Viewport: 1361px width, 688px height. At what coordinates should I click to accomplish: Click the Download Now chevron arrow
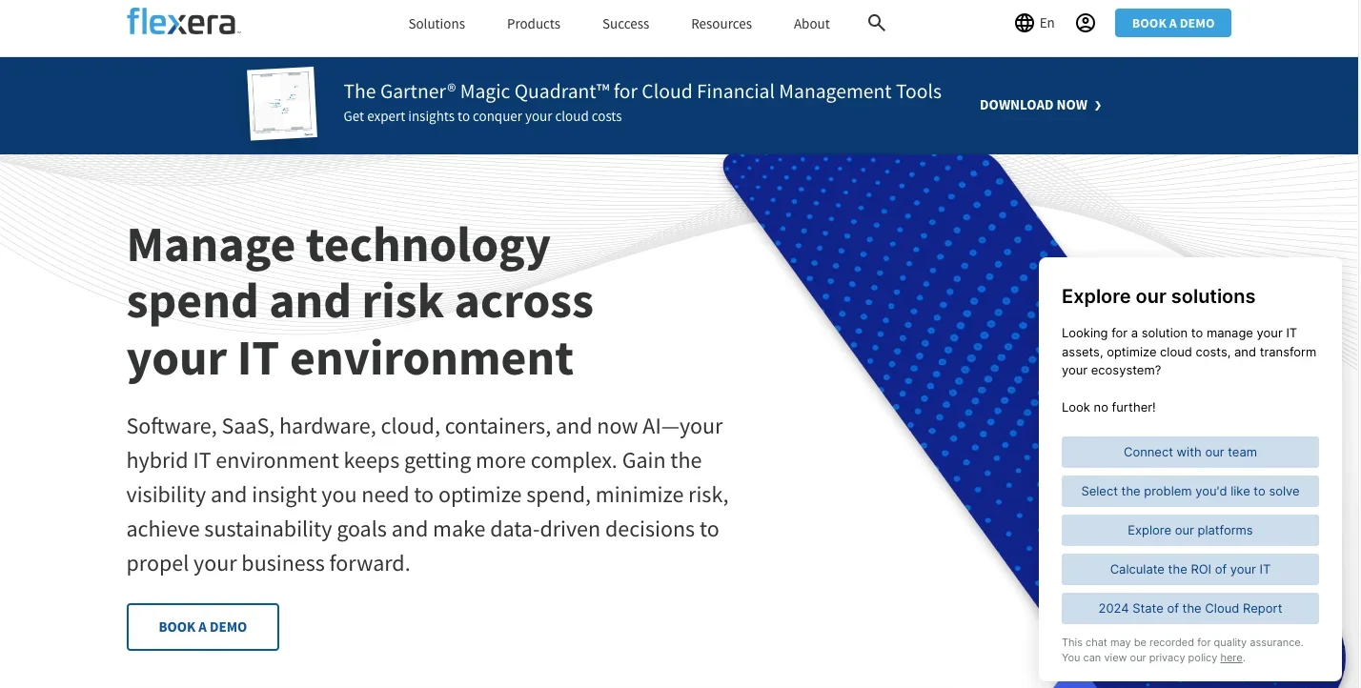[x=1098, y=106]
